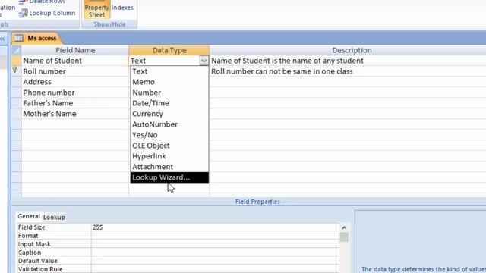Select Lookup Wizard... option
Screen dimensions: 486x273
[169, 177]
